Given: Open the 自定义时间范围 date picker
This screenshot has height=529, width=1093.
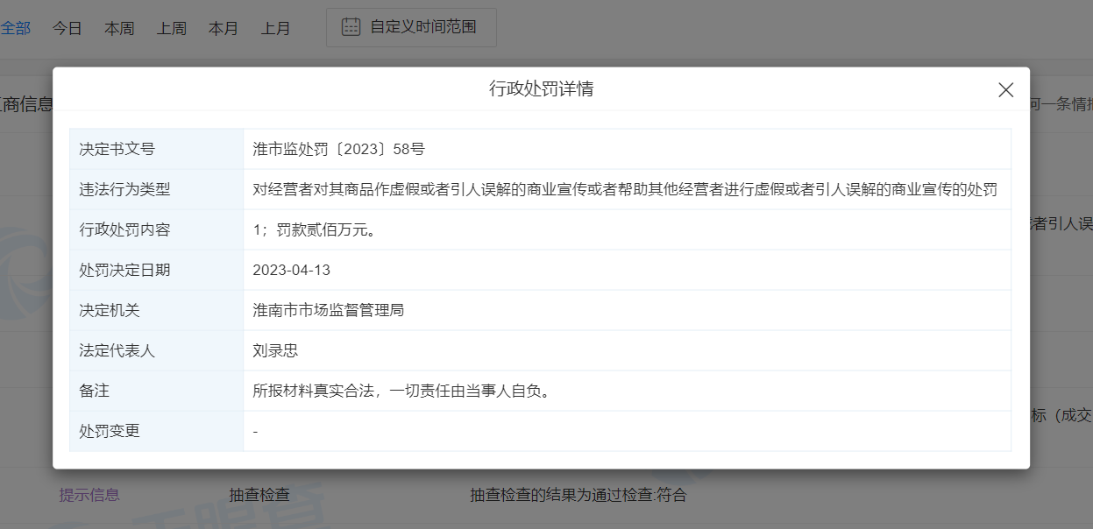Looking at the screenshot, I should 411,27.
